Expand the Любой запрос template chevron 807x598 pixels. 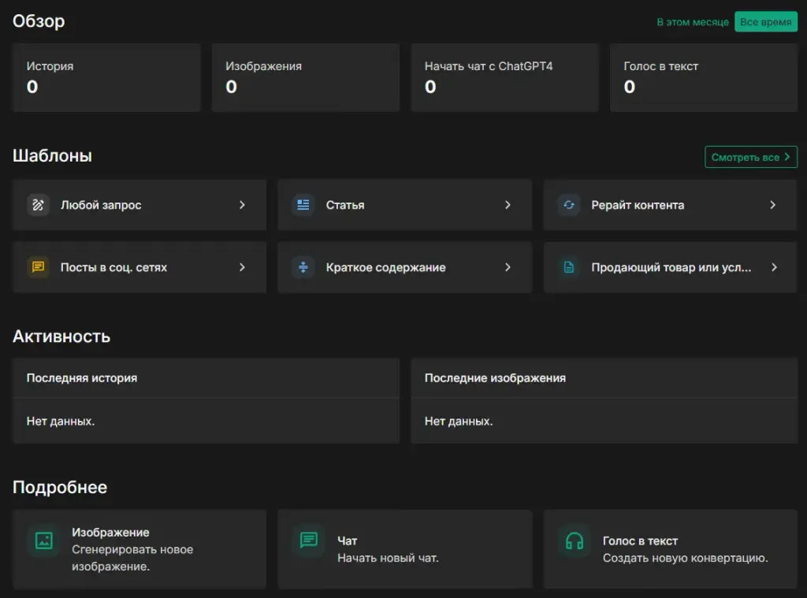click(243, 205)
